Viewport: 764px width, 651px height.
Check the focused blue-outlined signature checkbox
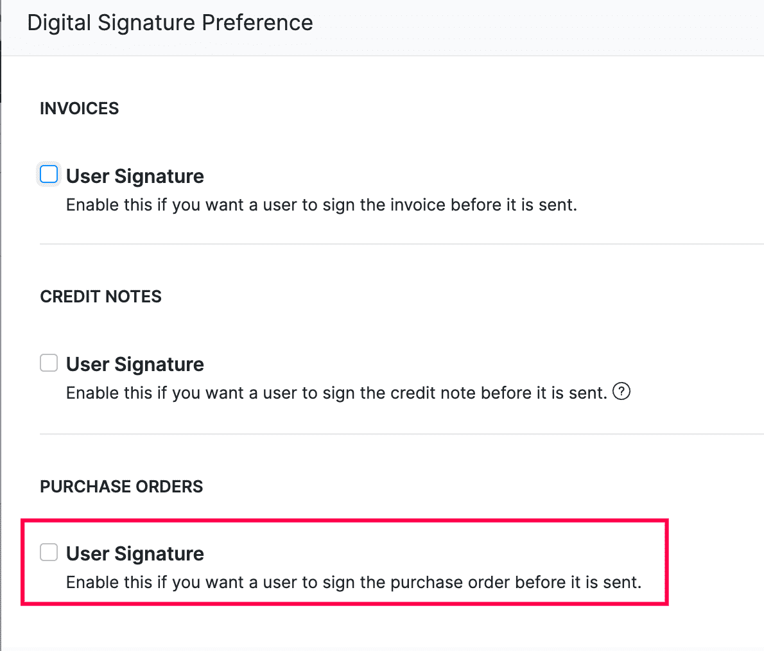(49, 174)
